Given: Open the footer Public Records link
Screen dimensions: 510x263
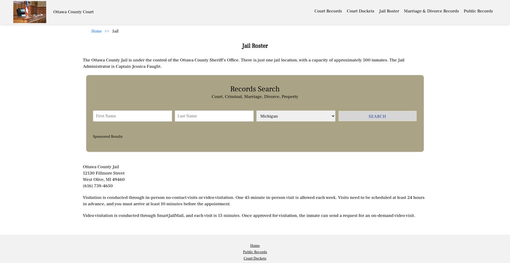Looking at the screenshot, I should coord(255,252).
